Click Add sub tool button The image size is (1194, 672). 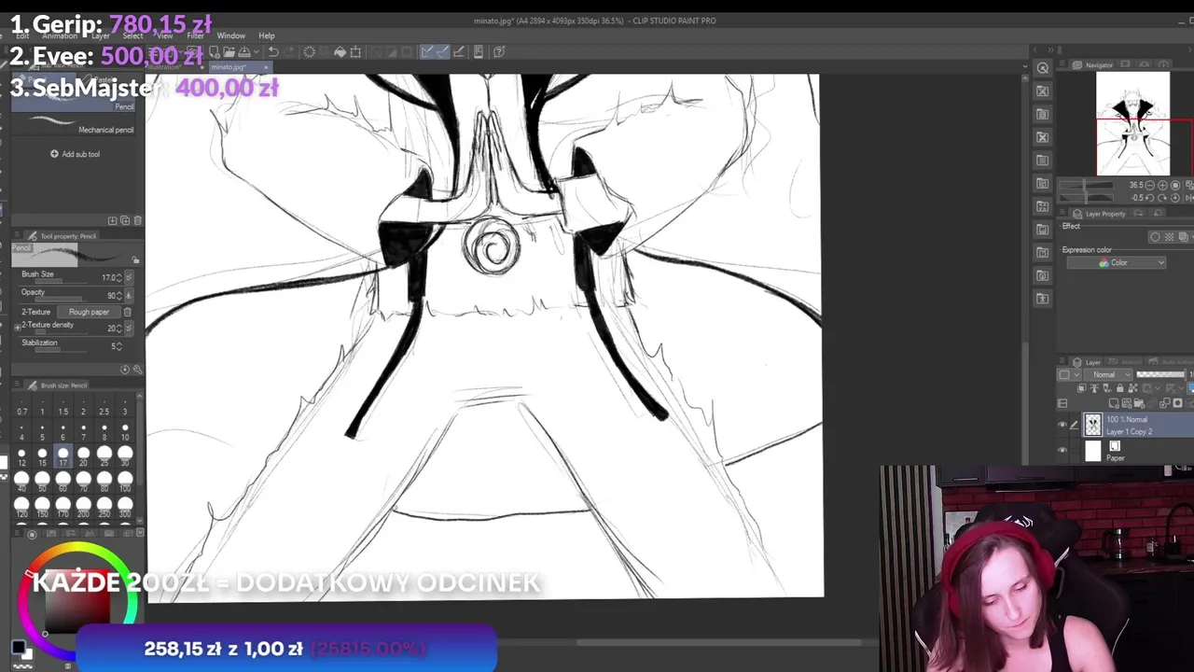76,154
